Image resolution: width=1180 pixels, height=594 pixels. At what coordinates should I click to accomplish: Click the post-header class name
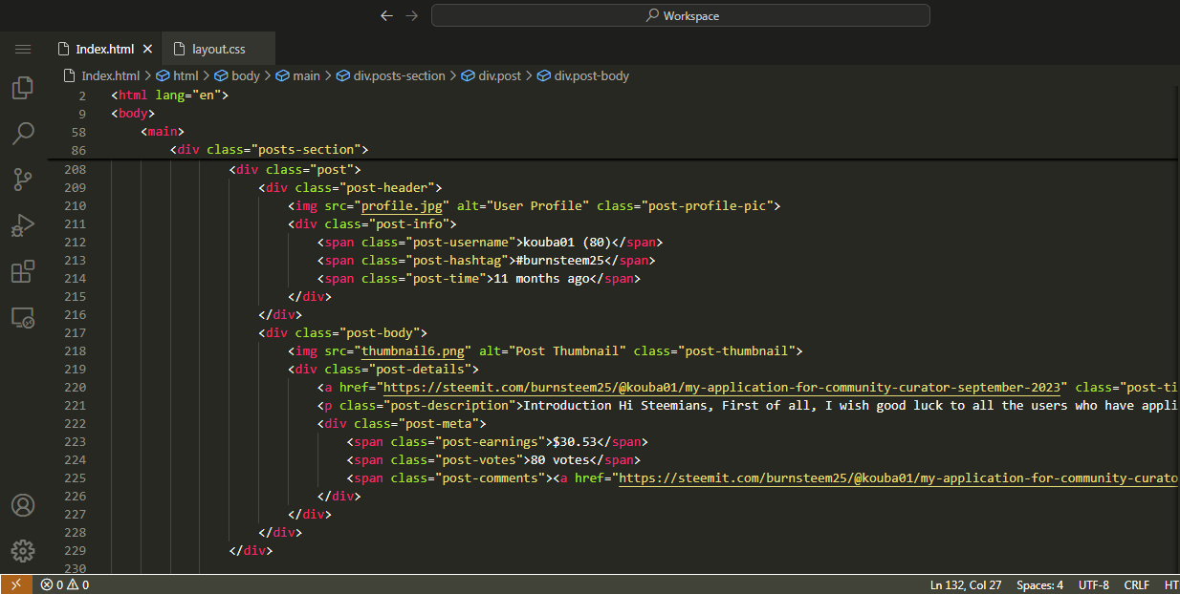(391, 187)
